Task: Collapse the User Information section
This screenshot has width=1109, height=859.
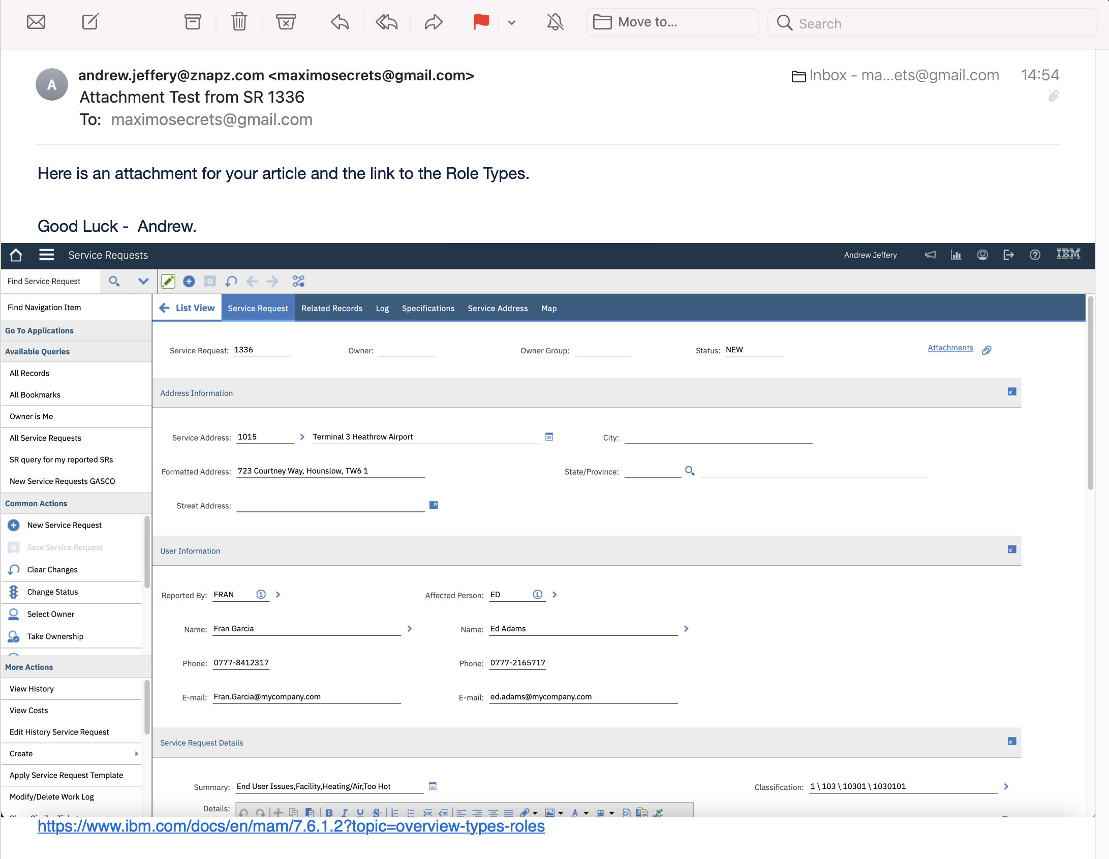Action: (1011, 549)
